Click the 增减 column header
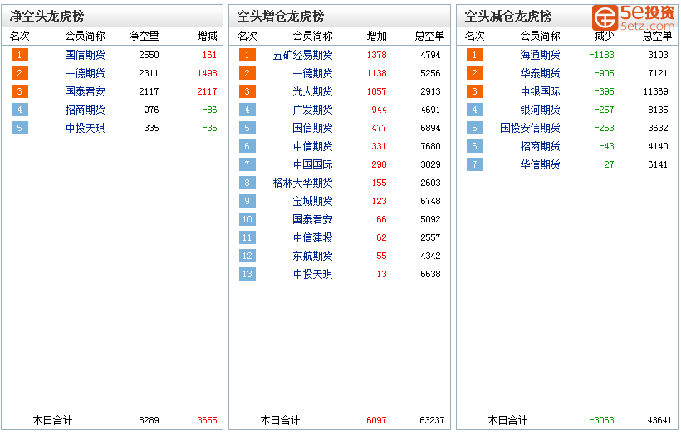The image size is (681, 435). pyautogui.click(x=207, y=36)
